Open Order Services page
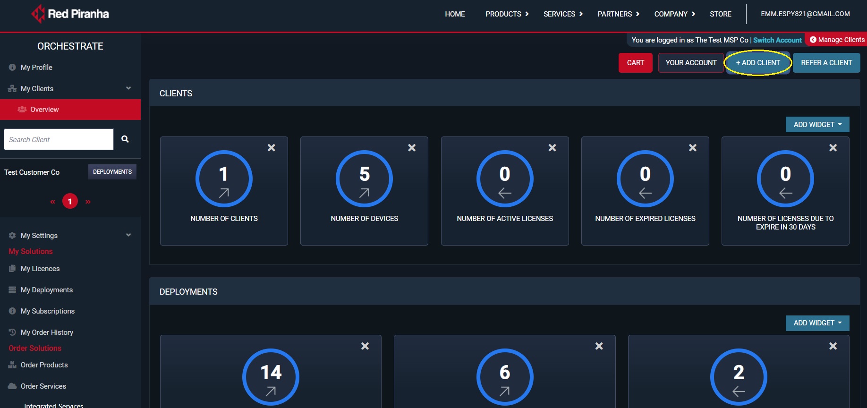The height and width of the screenshot is (408, 867). point(43,386)
